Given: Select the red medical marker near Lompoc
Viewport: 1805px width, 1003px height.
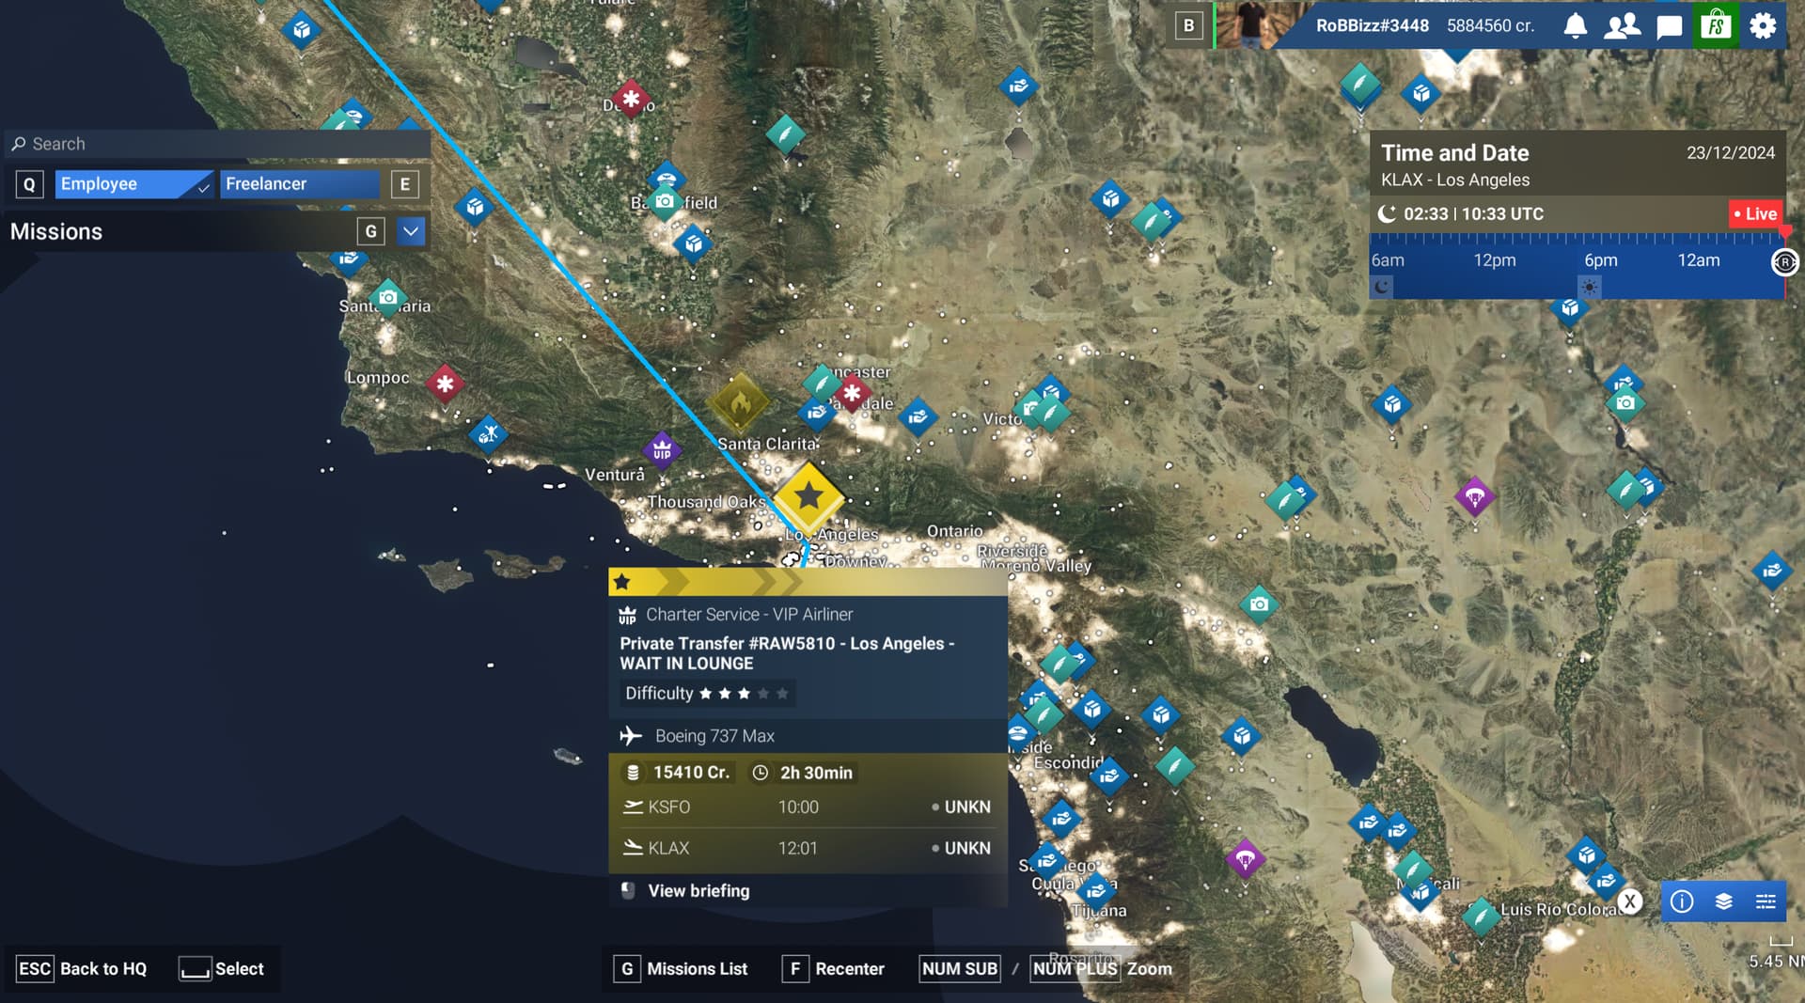Looking at the screenshot, I should coord(445,384).
